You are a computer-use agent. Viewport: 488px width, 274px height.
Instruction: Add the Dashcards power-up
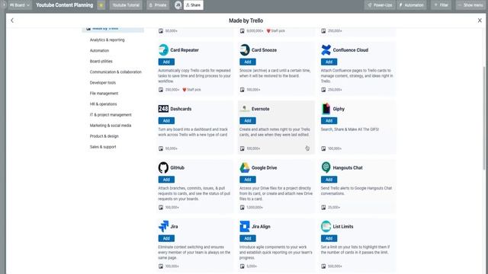(x=166, y=121)
